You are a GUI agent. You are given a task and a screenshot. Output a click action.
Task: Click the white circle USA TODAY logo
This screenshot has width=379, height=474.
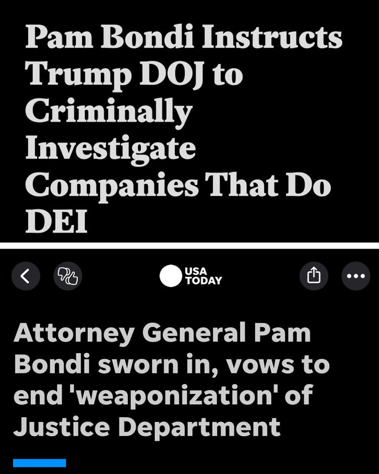pyautogui.click(x=171, y=276)
